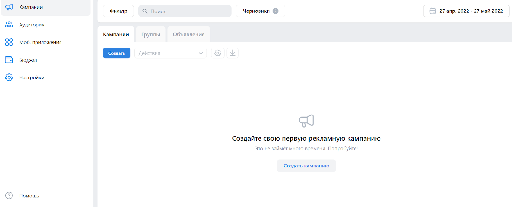Switch to the Объявления tab
The height and width of the screenshot is (207, 512).
click(189, 34)
